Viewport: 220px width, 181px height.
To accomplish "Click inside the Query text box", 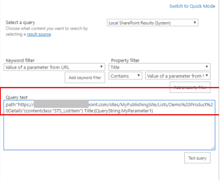I will click(x=109, y=125).
